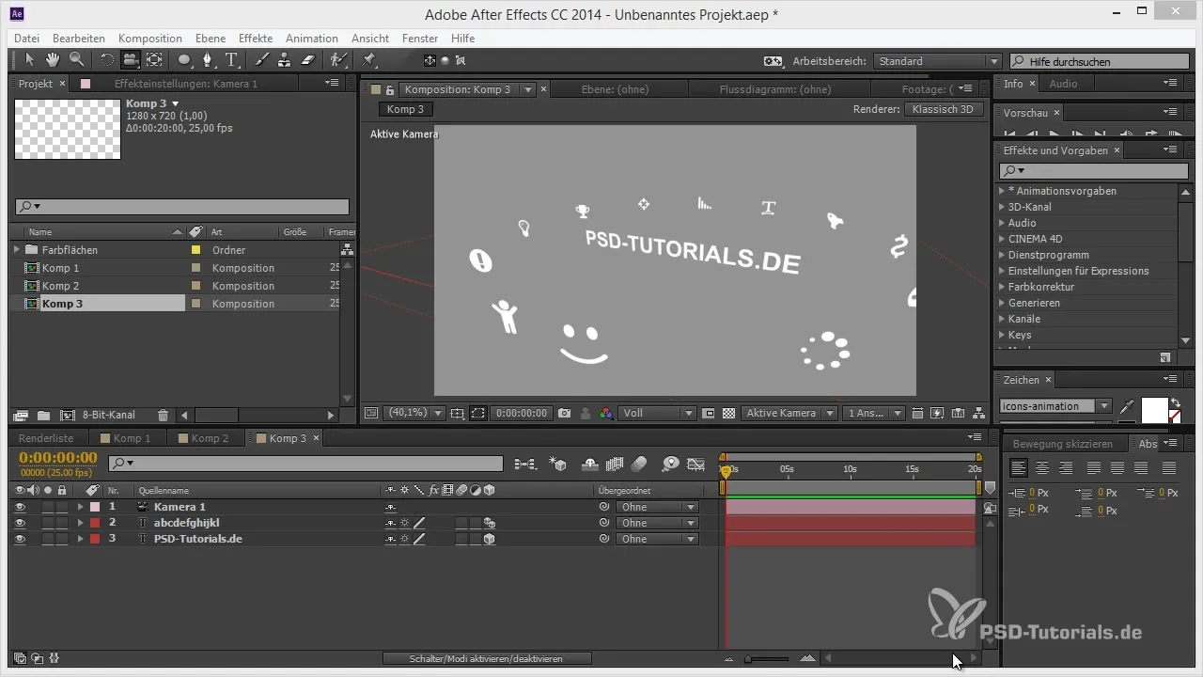This screenshot has height=677, width=1203.
Task: Select the Roto Brush tool
Action: [337, 60]
